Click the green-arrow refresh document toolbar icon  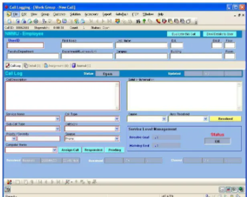pyautogui.click(x=30, y=21)
